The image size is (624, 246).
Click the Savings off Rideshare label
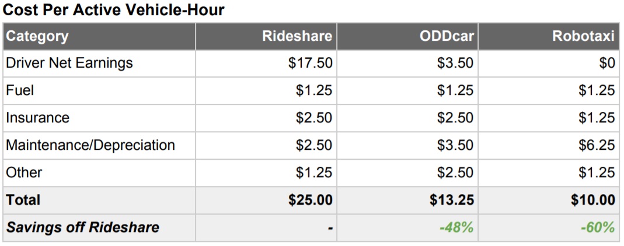pos(82,227)
